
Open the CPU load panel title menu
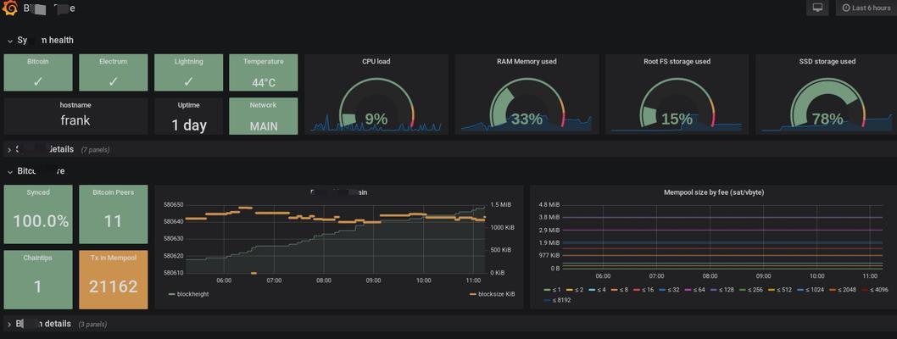pos(376,61)
